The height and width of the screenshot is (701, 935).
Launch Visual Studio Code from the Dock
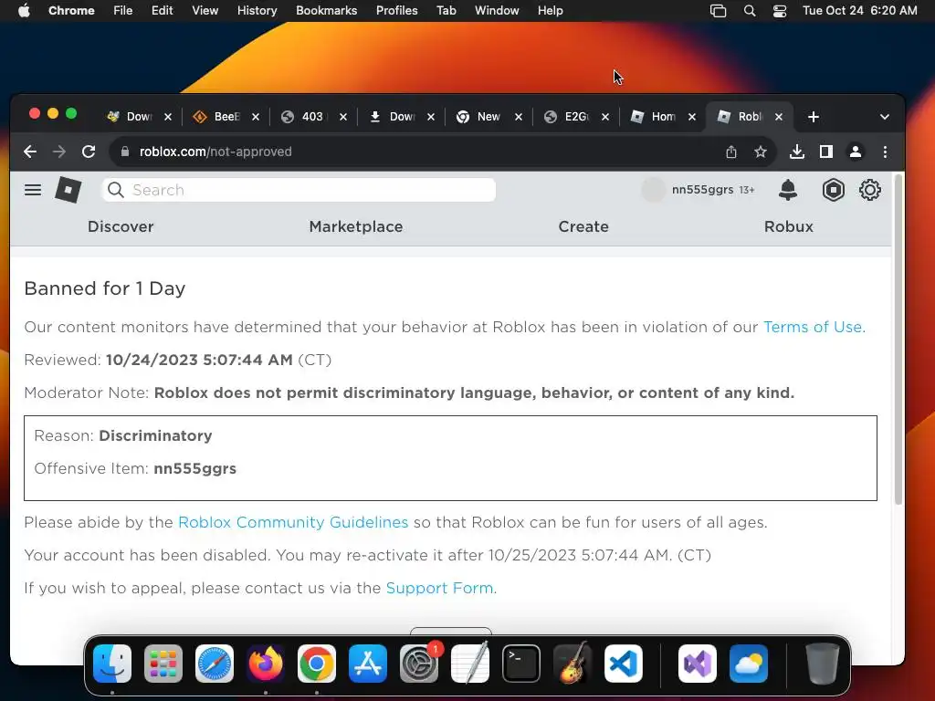coord(623,664)
